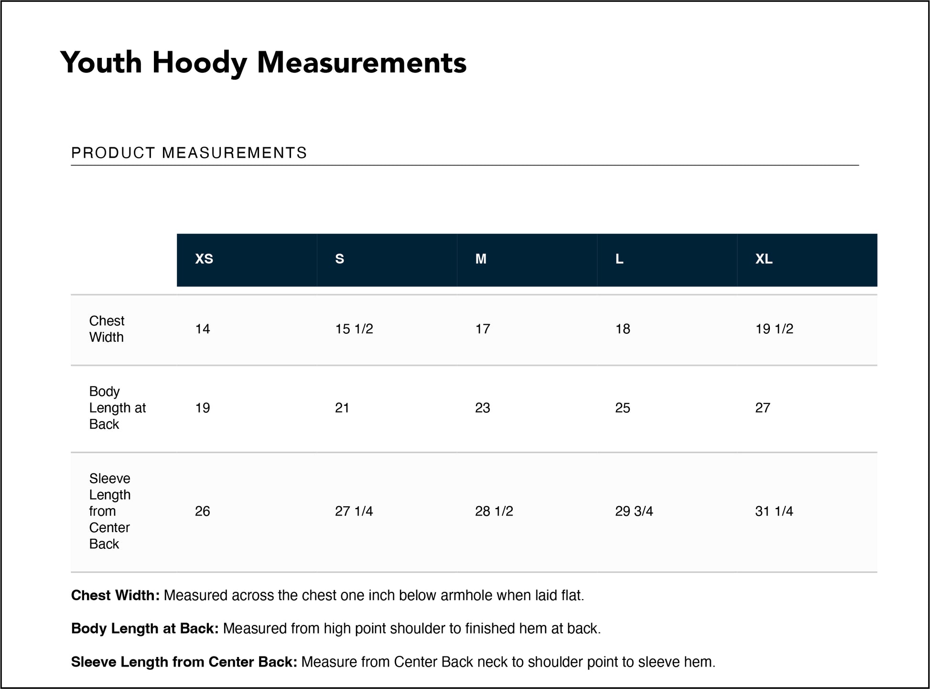Select the L size column header

(619, 259)
